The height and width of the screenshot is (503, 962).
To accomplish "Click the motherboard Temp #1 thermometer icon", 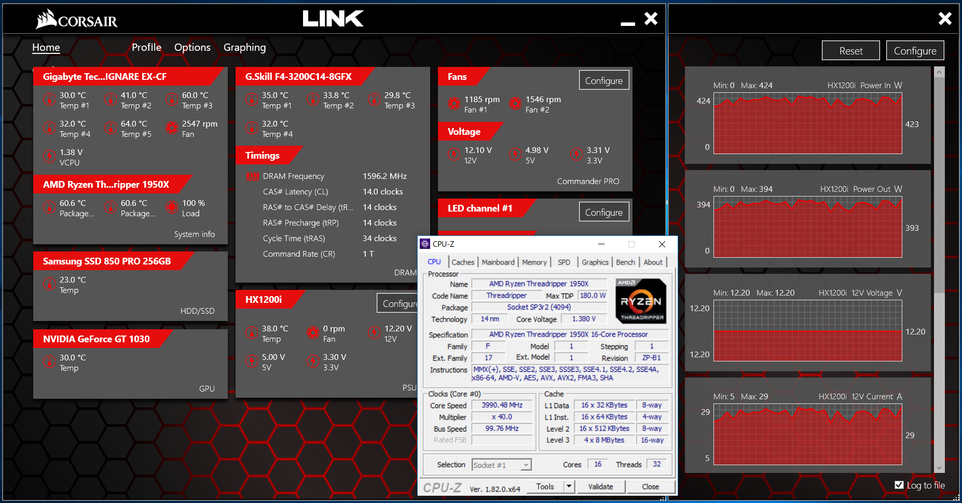I will click(x=49, y=99).
